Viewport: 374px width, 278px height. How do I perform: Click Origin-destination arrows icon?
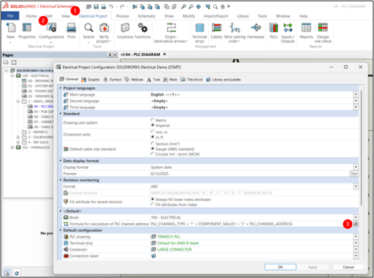tap(171, 27)
